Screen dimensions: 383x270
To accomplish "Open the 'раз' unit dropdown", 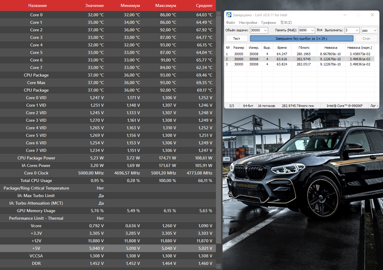I will (x=369, y=30).
